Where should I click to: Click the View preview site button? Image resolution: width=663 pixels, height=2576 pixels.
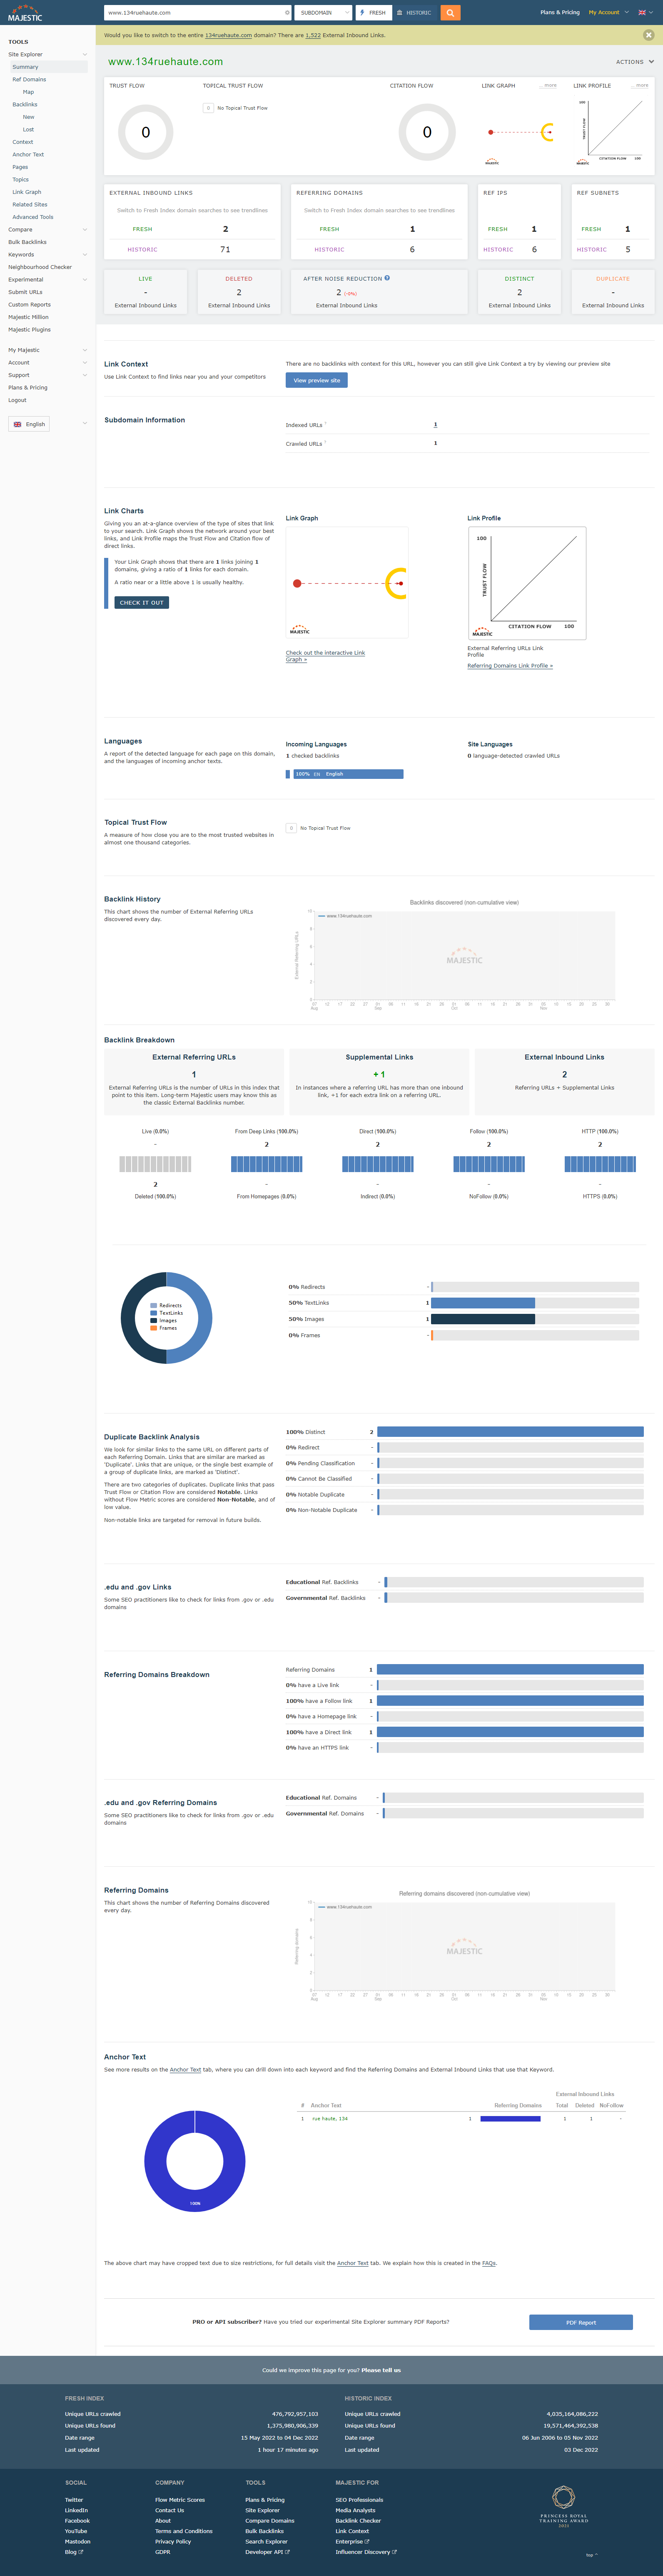(x=317, y=380)
